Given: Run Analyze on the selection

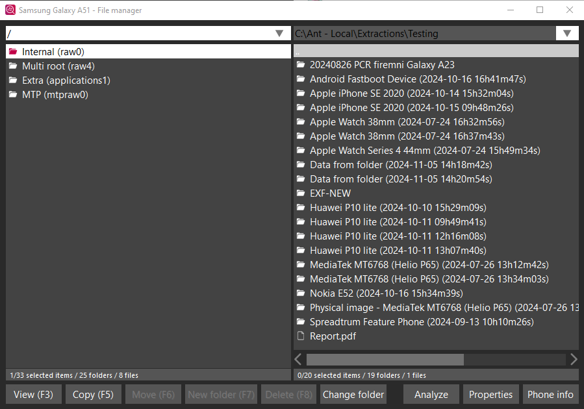Looking at the screenshot, I should pyautogui.click(x=431, y=394).
